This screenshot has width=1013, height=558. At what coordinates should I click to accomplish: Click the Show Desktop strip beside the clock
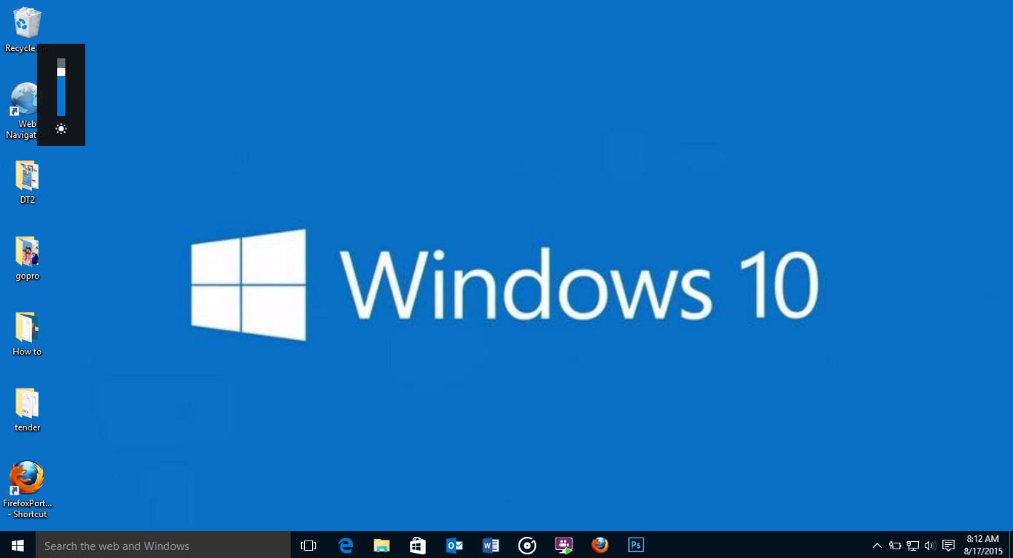tap(1010, 546)
